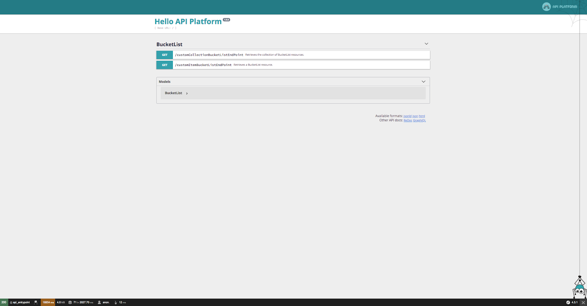Screen dimensions: 587x306
Task: Open the 18854 ms performance panel
Action: click(x=48, y=302)
